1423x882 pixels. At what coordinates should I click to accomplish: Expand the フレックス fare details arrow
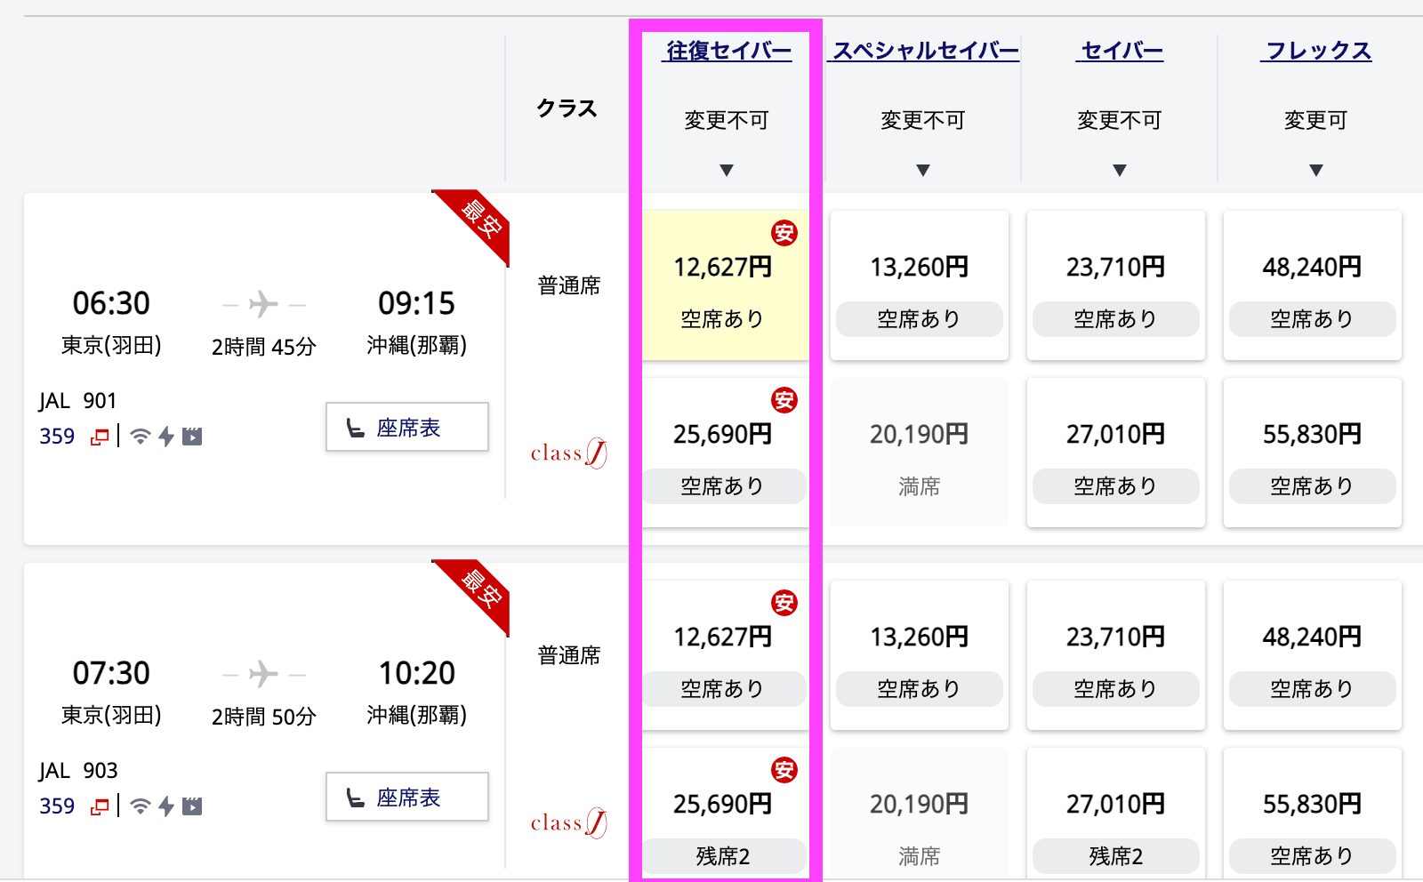[x=1316, y=170]
